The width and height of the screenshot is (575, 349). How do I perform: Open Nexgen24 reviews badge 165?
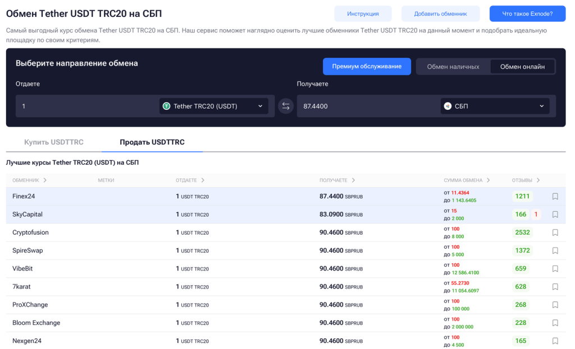(x=521, y=341)
